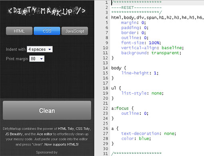Click the 'Indent with' label

[x=16, y=49]
